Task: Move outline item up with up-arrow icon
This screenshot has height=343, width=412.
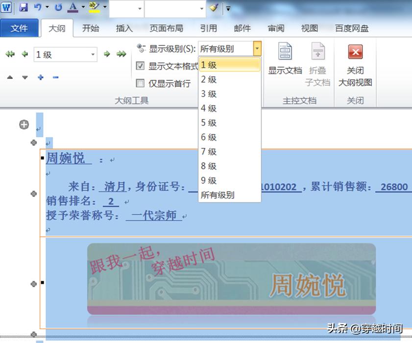Action: [x=11, y=77]
